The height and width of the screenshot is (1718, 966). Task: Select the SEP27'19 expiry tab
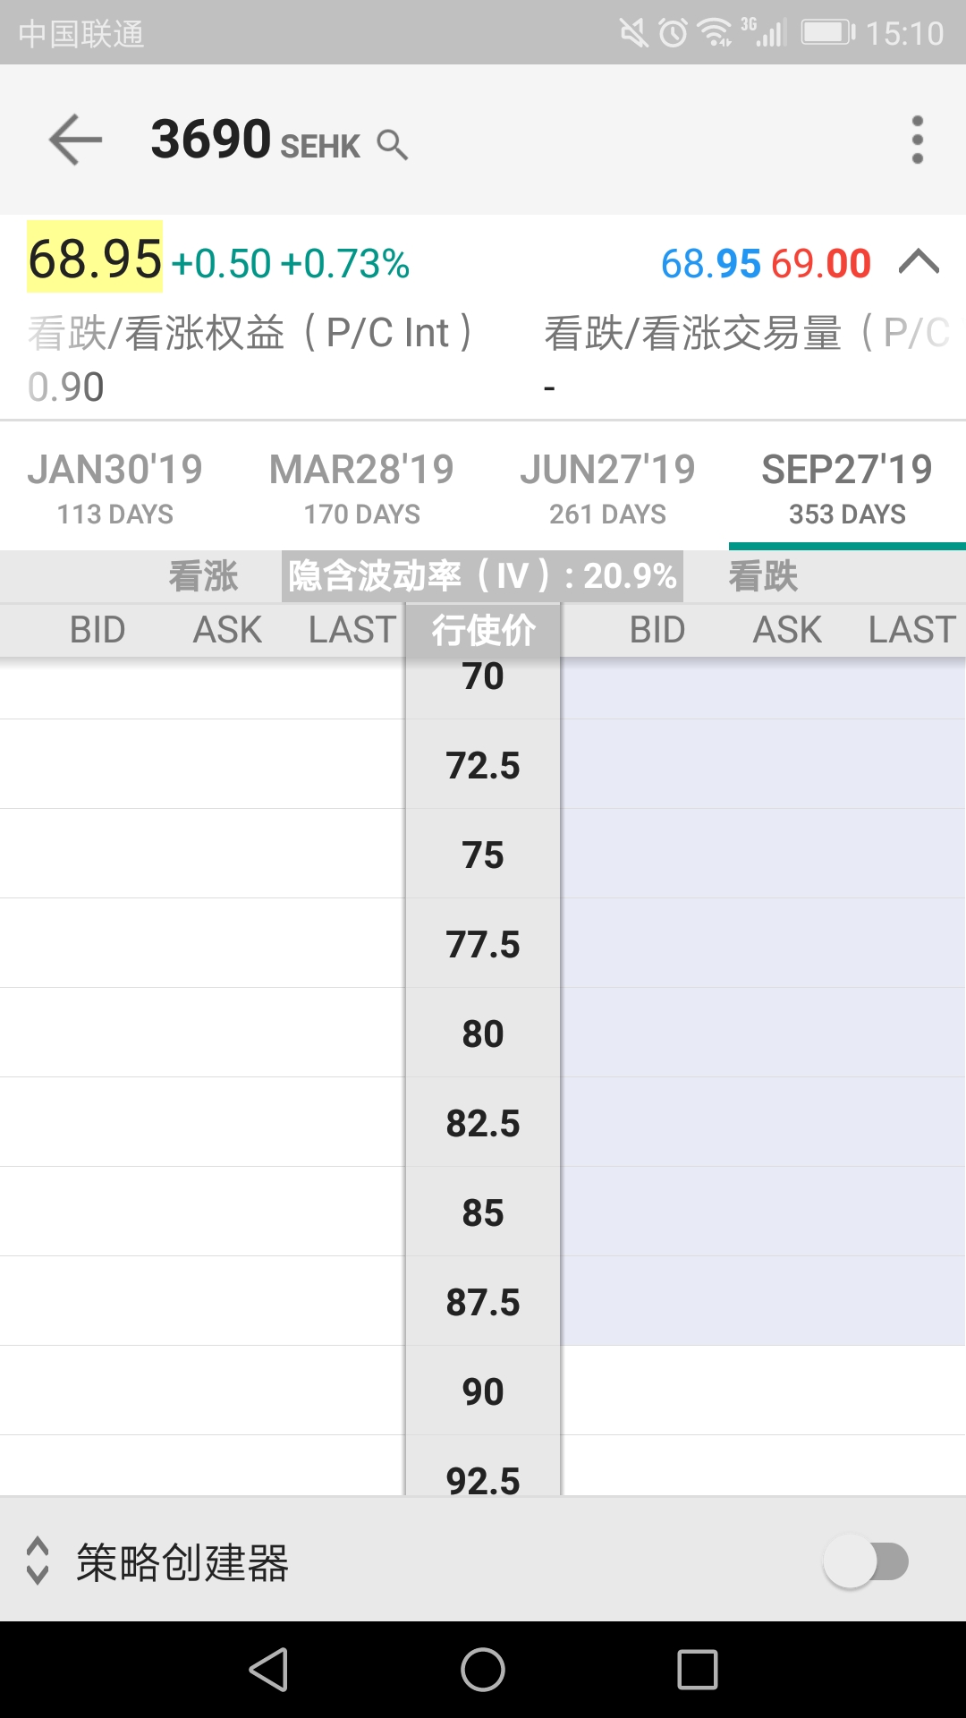[x=847, y=487]
